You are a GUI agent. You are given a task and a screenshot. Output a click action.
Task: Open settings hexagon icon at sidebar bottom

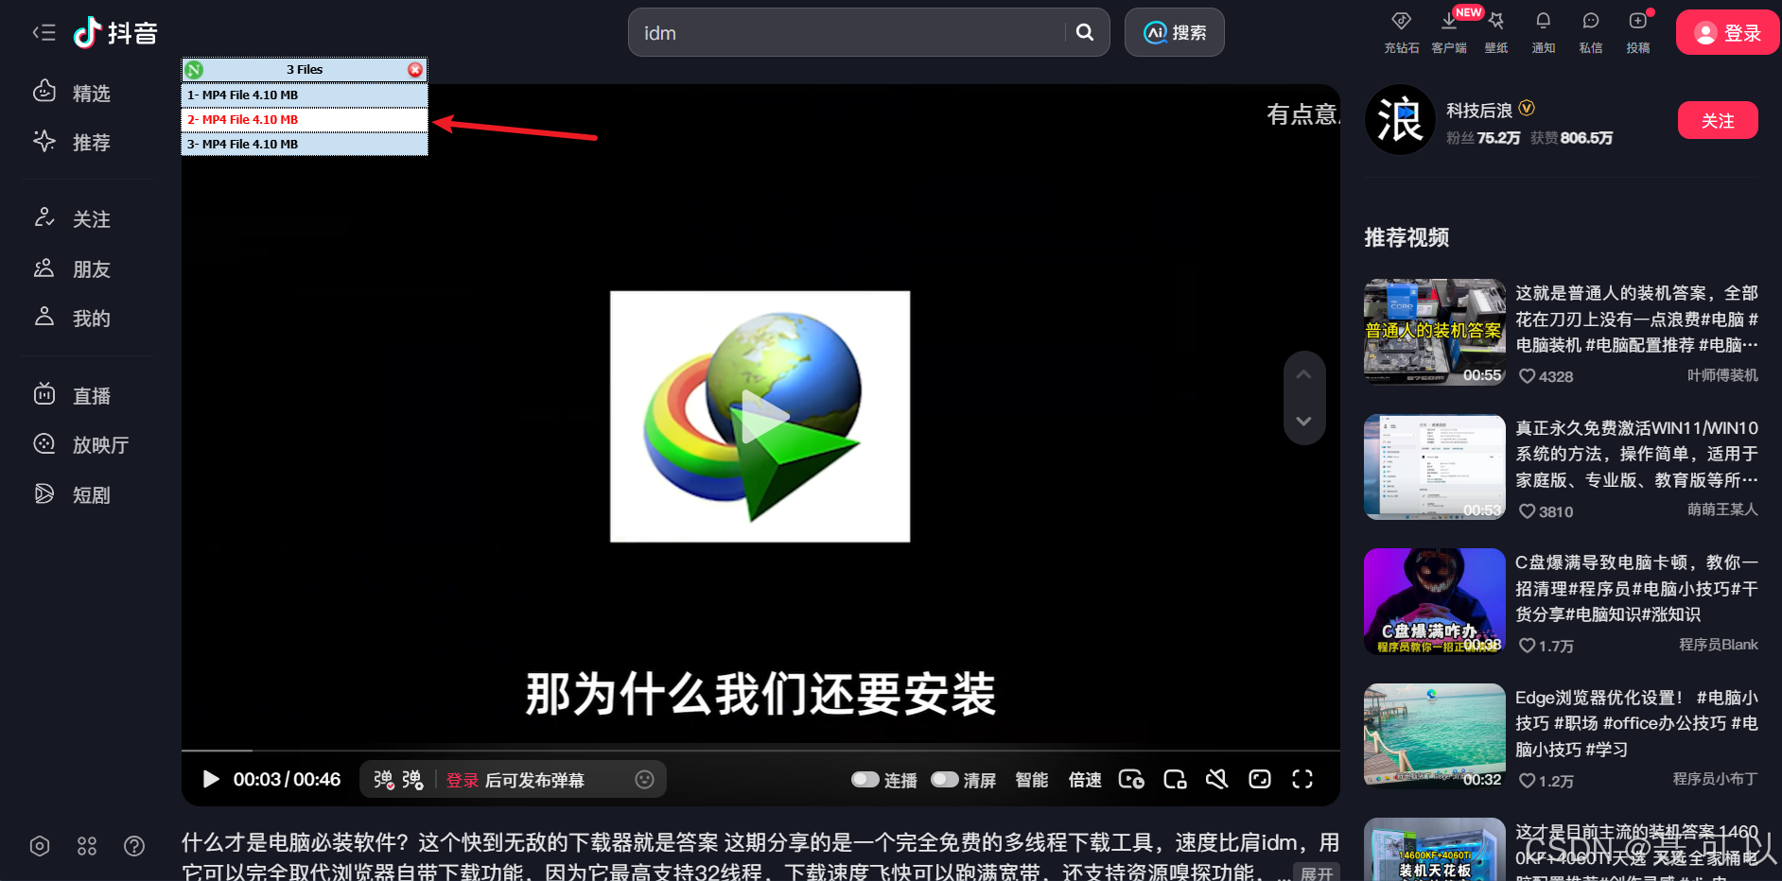(40, 846)
